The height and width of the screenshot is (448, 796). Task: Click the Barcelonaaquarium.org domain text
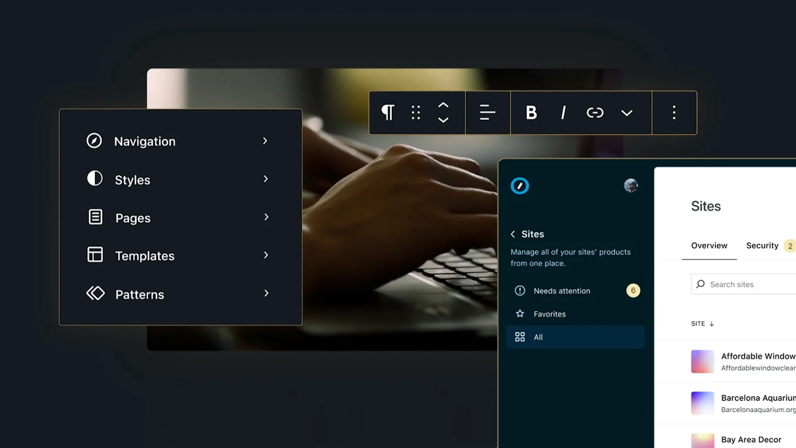click(758, 410)
